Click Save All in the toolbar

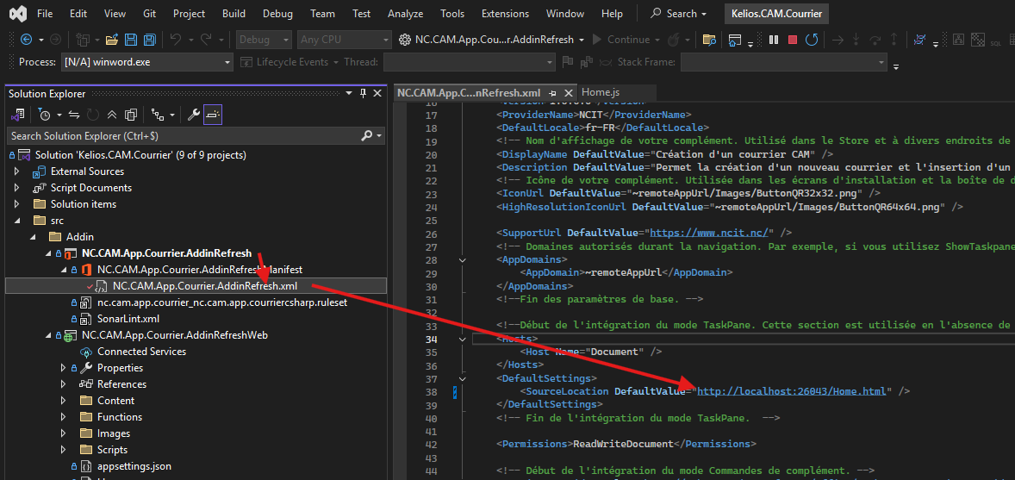(x=150, y=40)
